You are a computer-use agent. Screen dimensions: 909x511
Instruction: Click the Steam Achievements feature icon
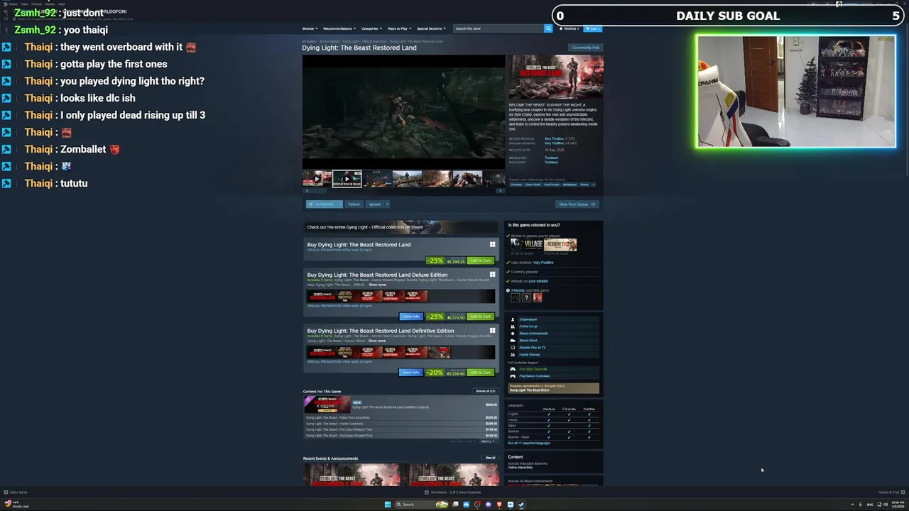(513, 334)
